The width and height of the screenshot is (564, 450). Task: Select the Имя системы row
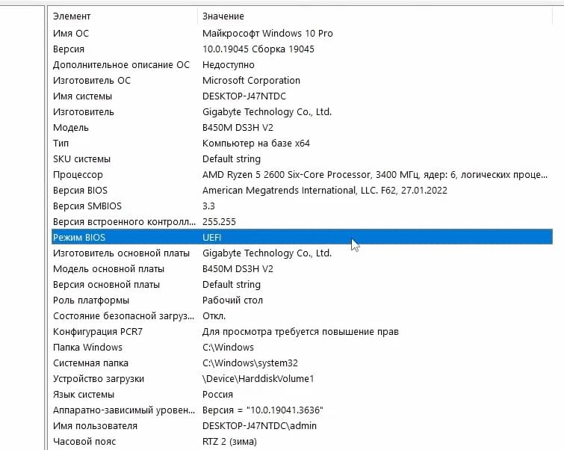[x=302, y=96]
